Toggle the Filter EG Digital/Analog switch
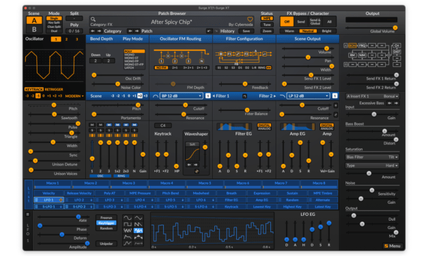Screen dimensions: 428x256 pyautogui.click(x=264, y=127)
